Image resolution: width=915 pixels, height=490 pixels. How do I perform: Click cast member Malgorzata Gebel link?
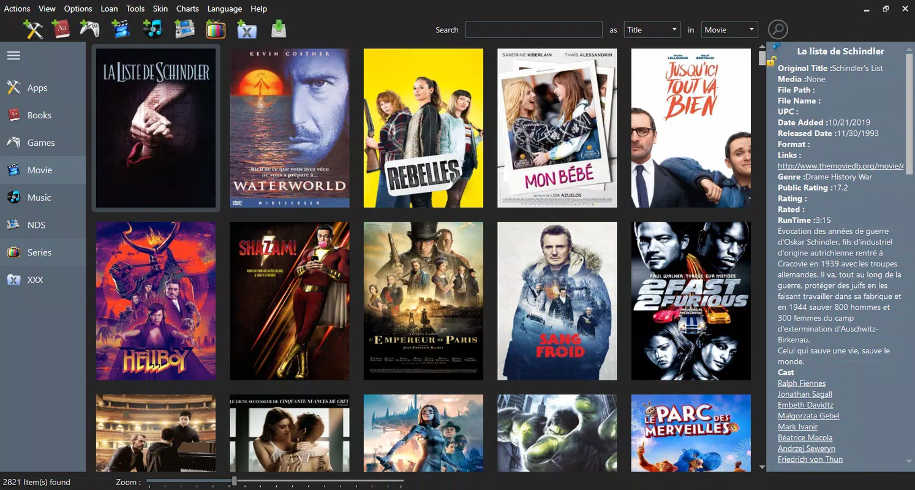(x=808, y=416)
